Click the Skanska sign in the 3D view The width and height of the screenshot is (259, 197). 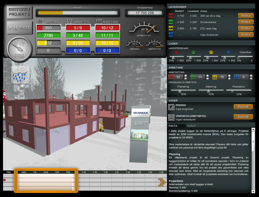tap(140, 113)
